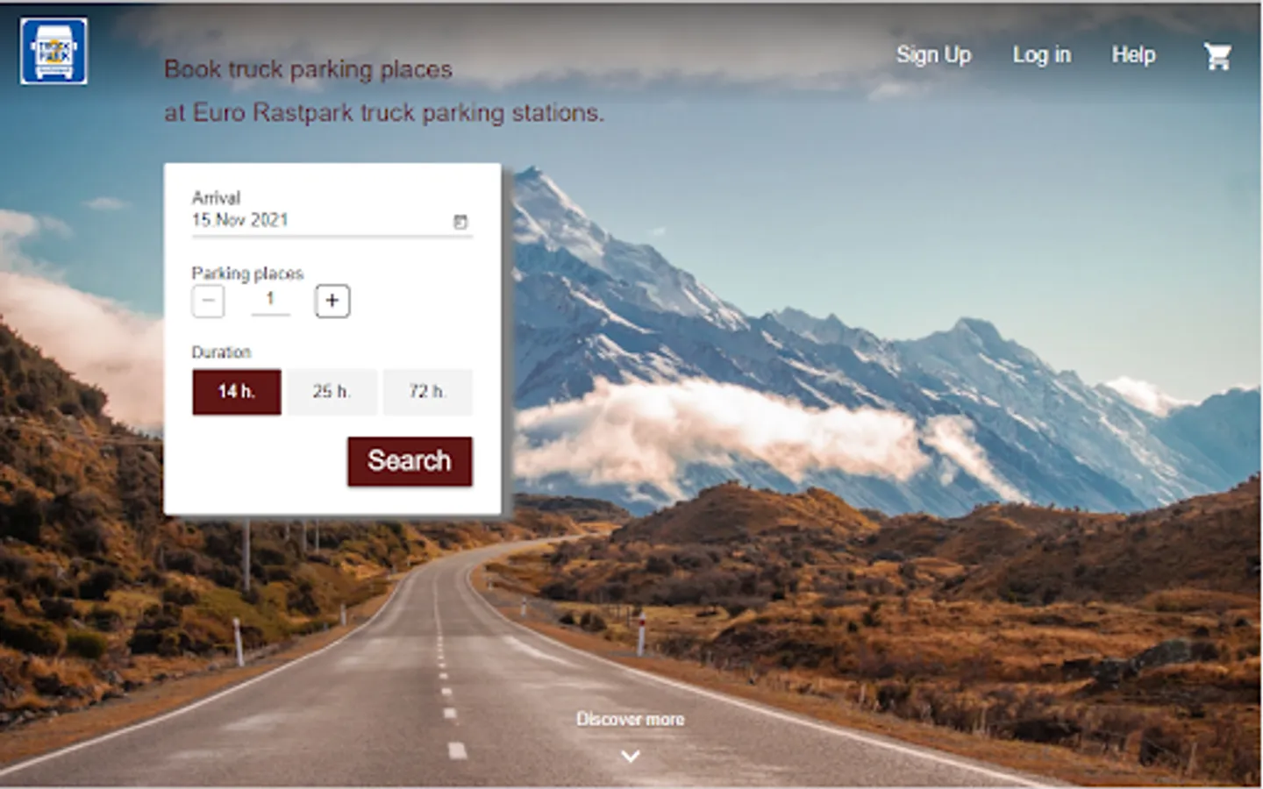Click the Discover more link

point(631,719)
